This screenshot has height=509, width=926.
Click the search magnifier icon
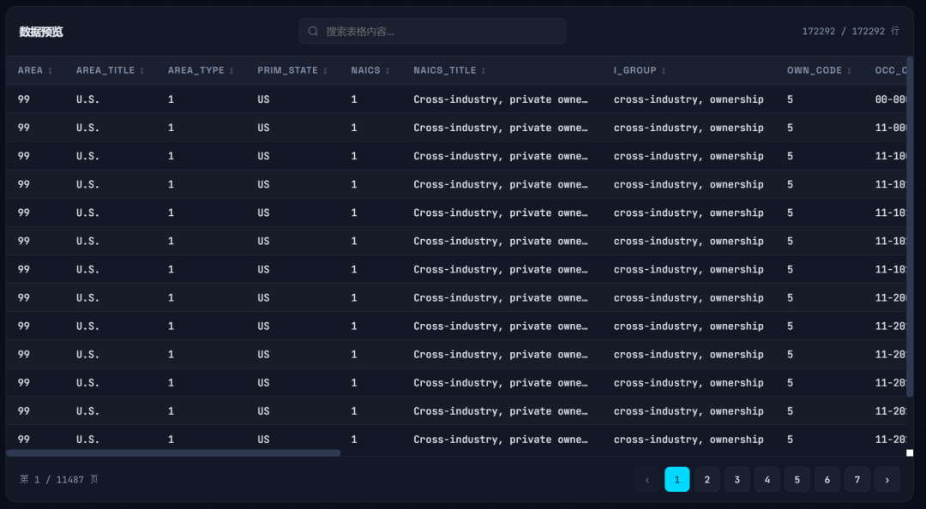tap(313, 32)
